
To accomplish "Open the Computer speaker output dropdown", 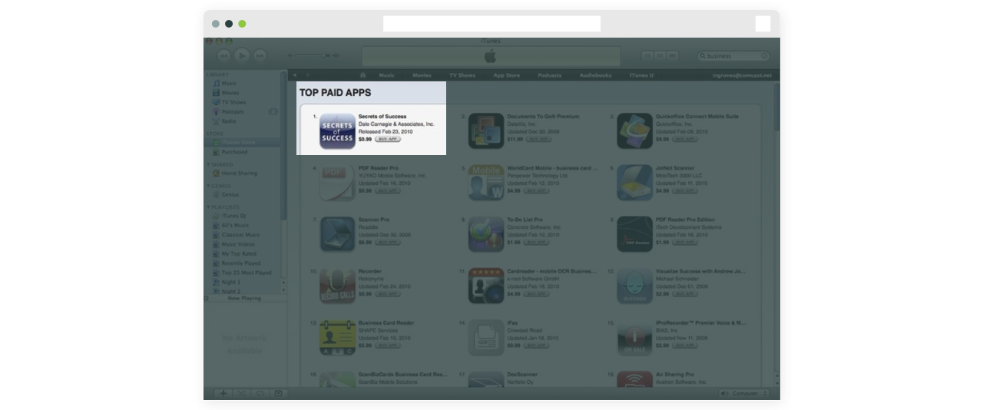I will (744, 393).
